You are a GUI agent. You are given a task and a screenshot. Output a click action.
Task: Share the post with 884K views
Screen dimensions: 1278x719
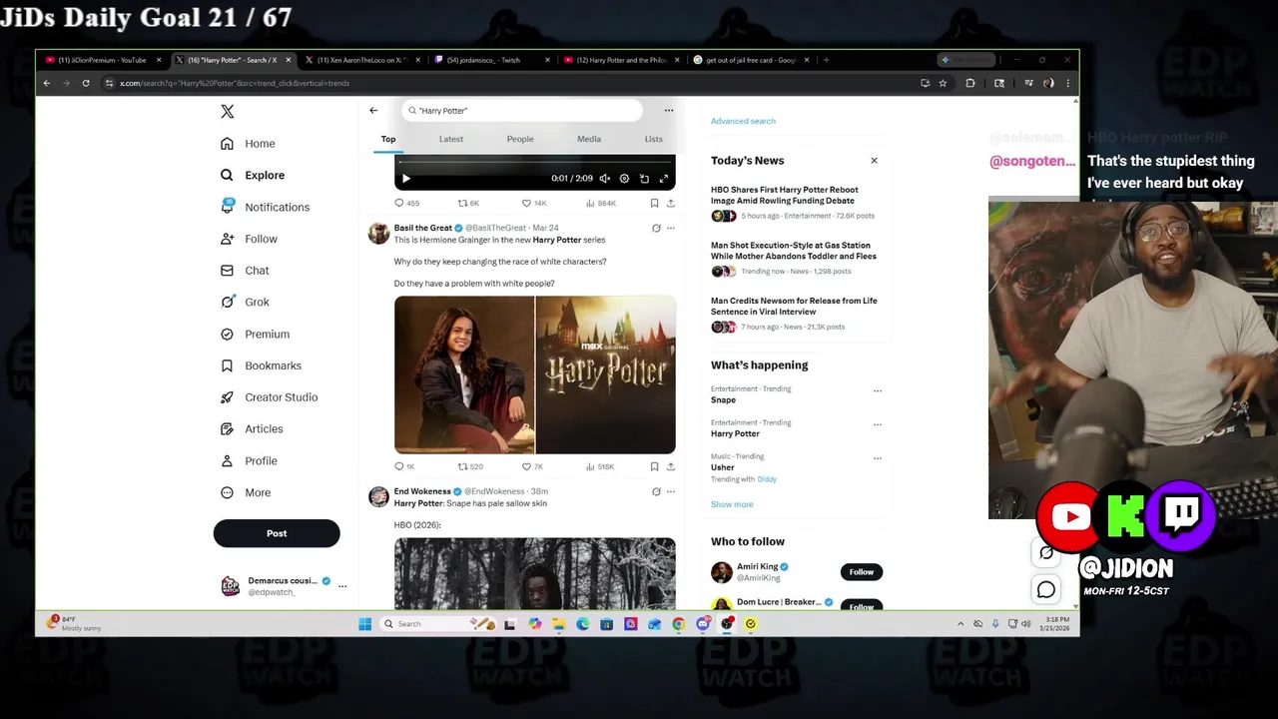click(670, 203)
